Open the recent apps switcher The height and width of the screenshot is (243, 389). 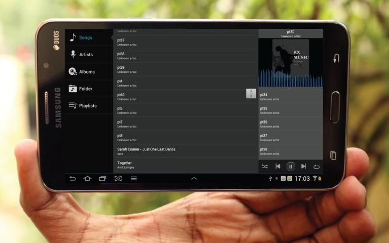[102, 179]
